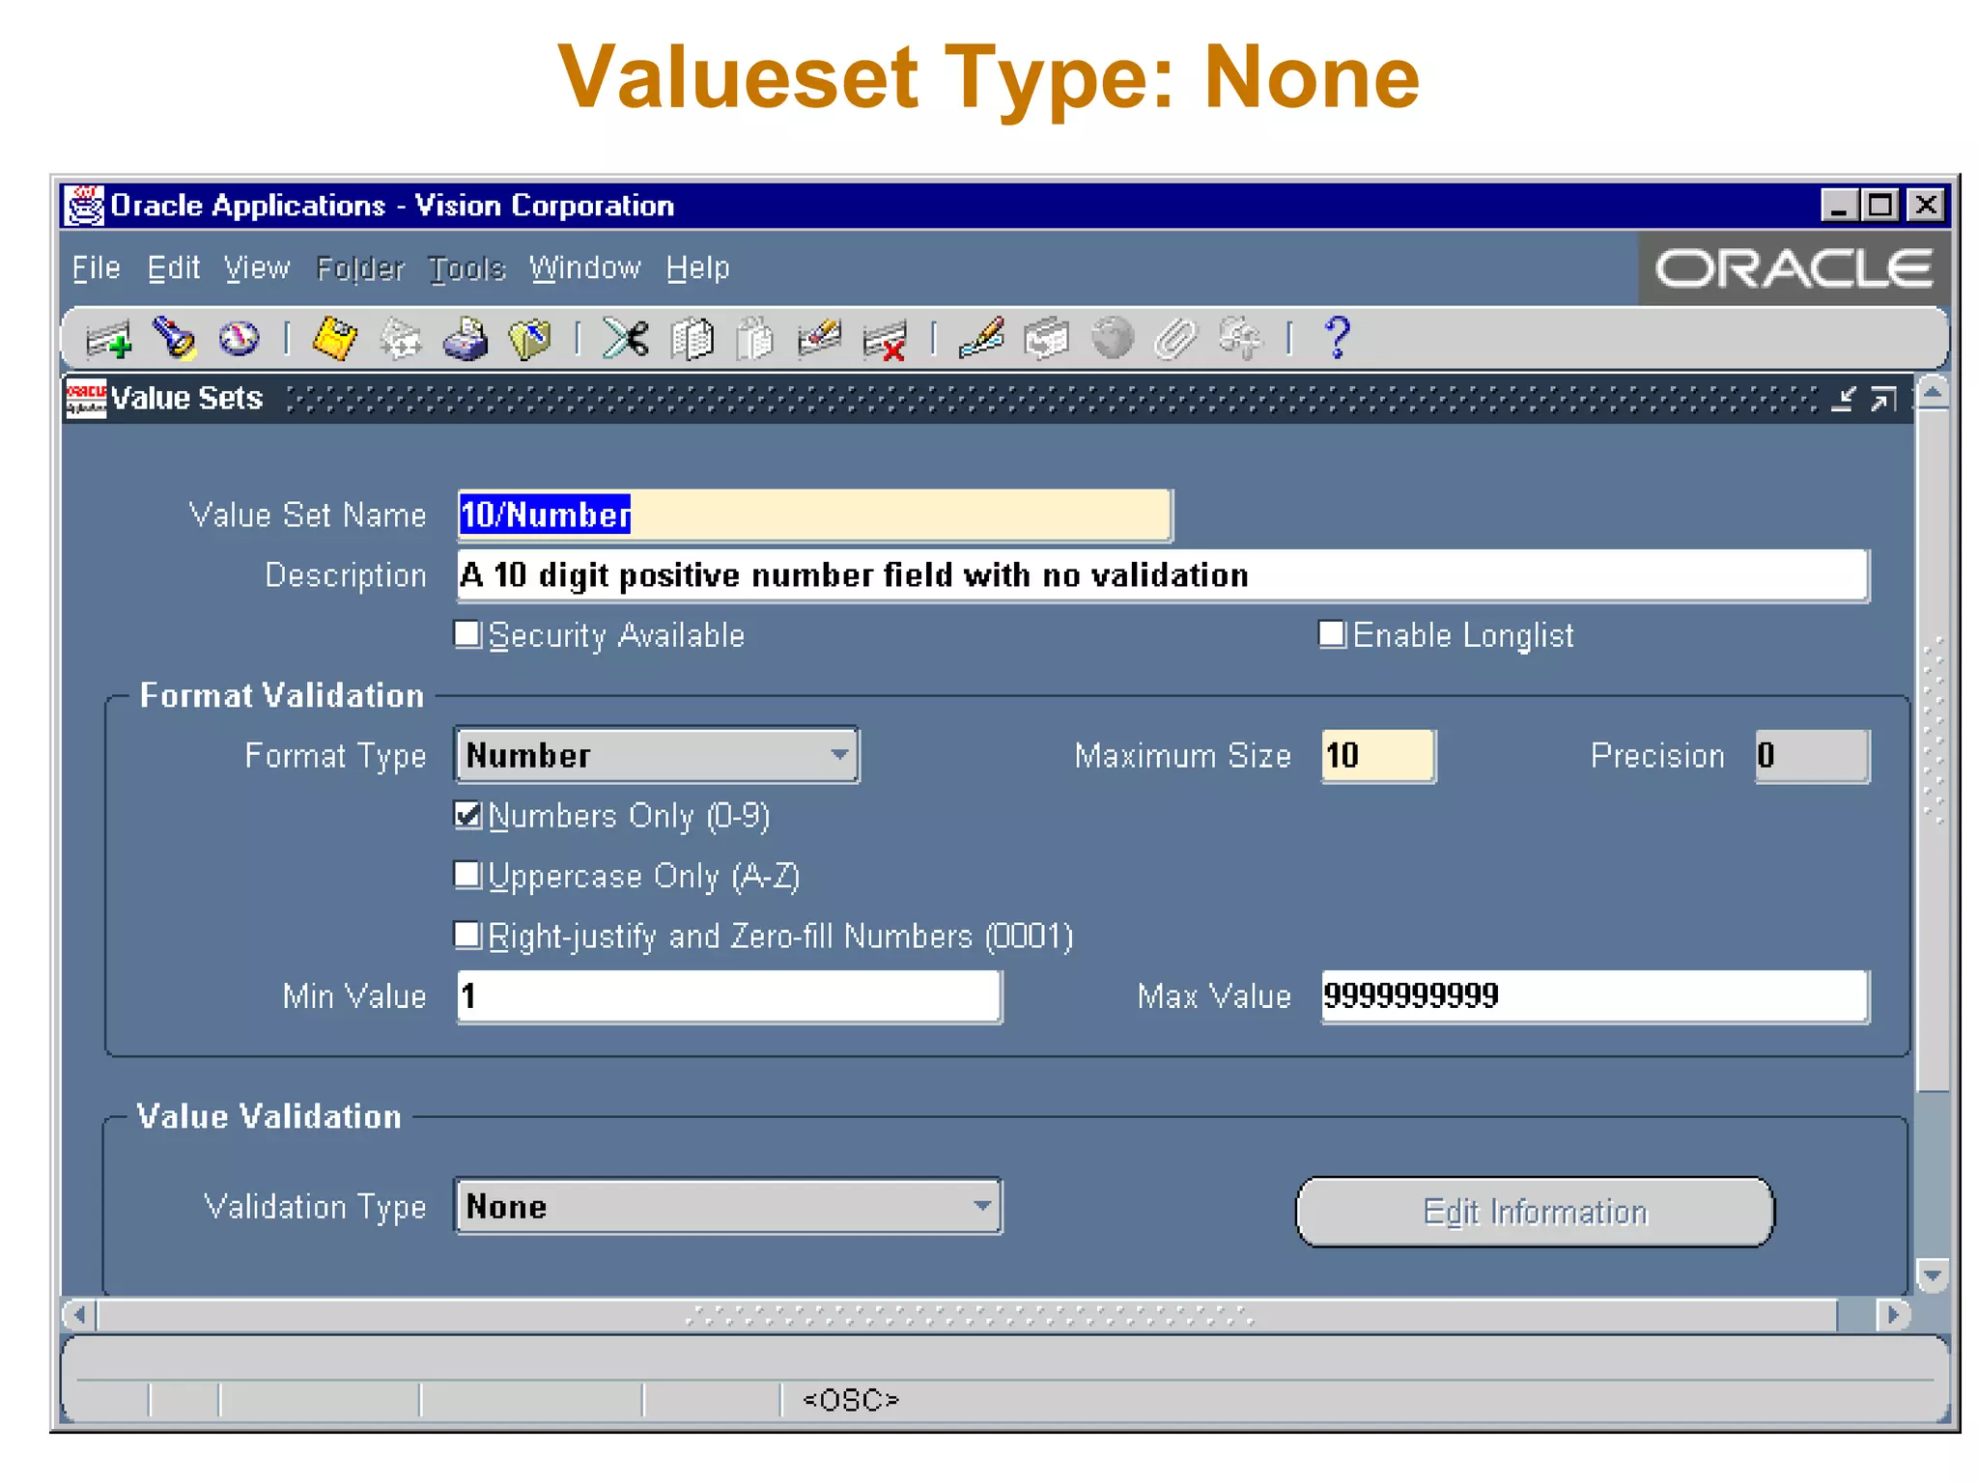Click the Value Sets window maximize arrow icon

(x=1883, y=398)
